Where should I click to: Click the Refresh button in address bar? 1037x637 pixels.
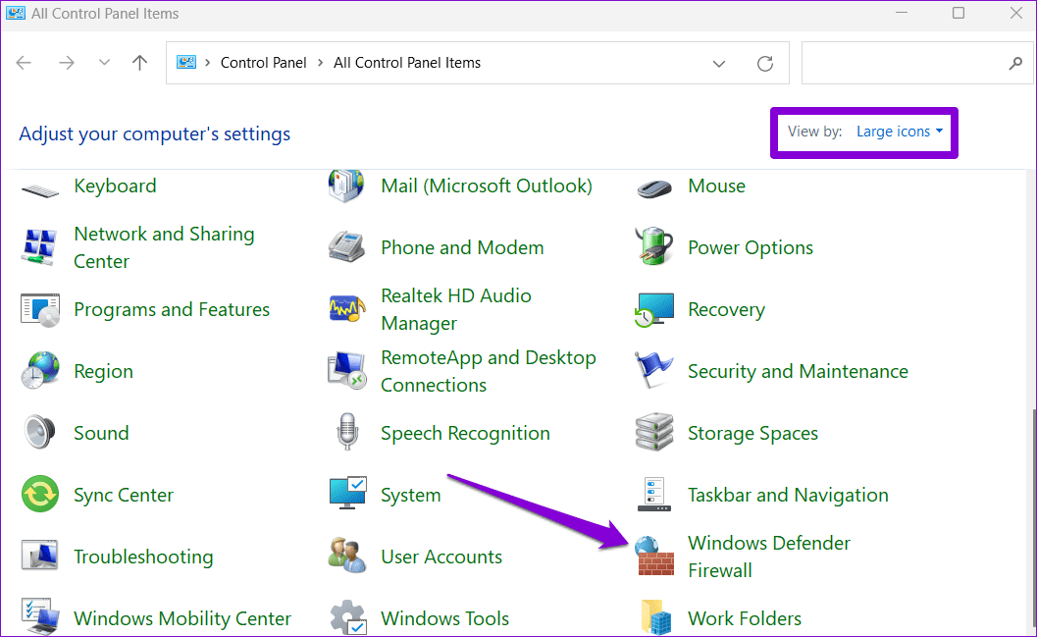click(x=765, y=63)
